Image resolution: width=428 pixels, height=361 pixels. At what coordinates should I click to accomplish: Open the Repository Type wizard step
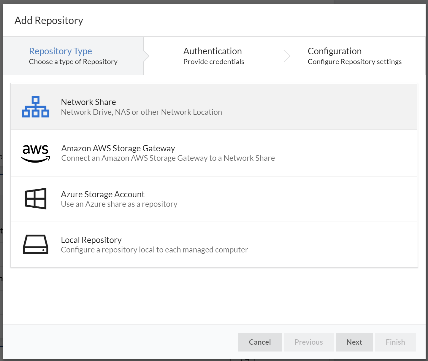coord(60,51)
